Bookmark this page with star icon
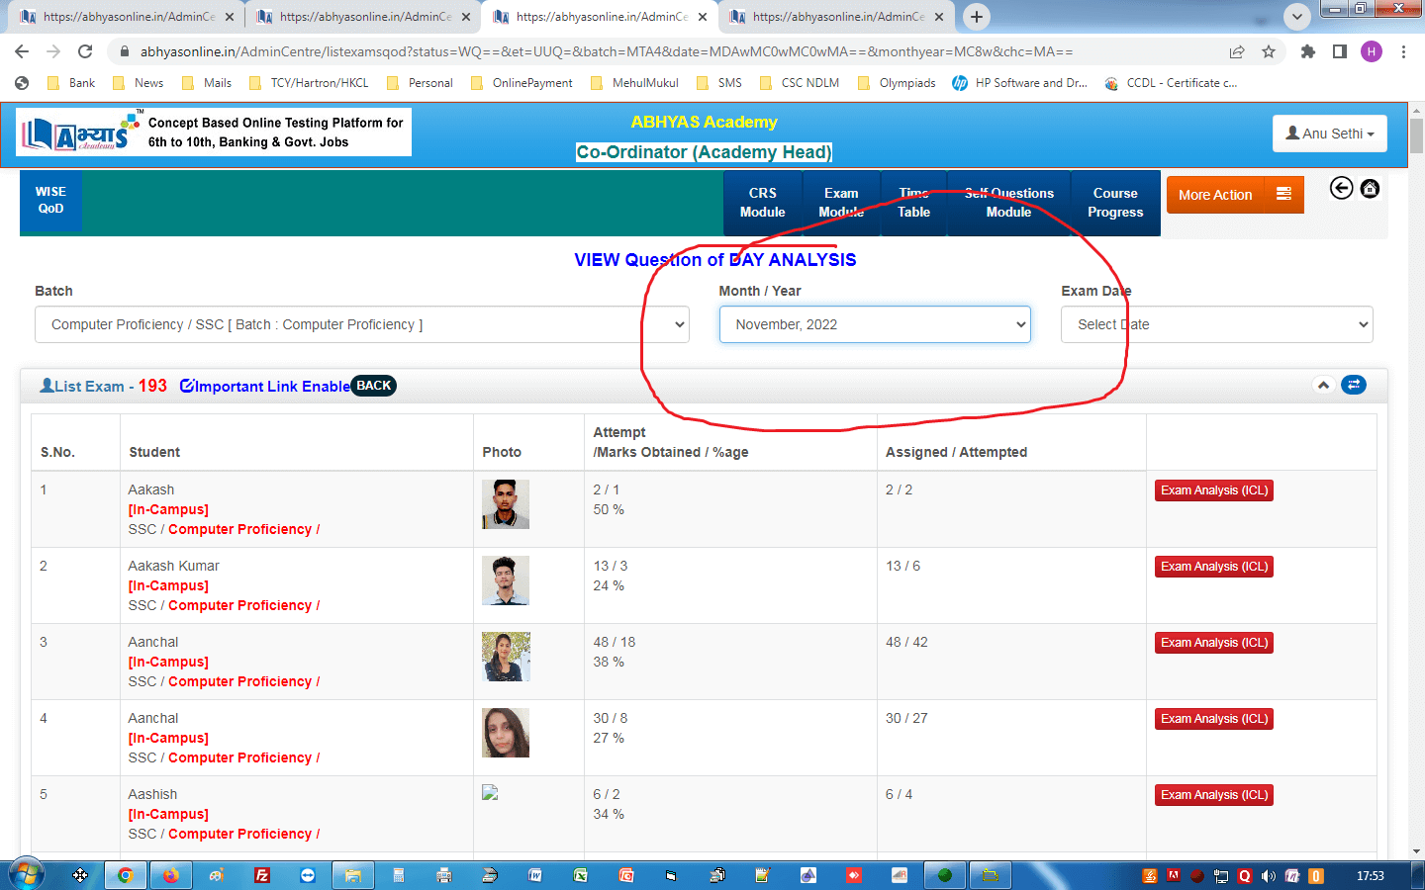Screen dimensions: 1425x890 (x=1269, y=51)
